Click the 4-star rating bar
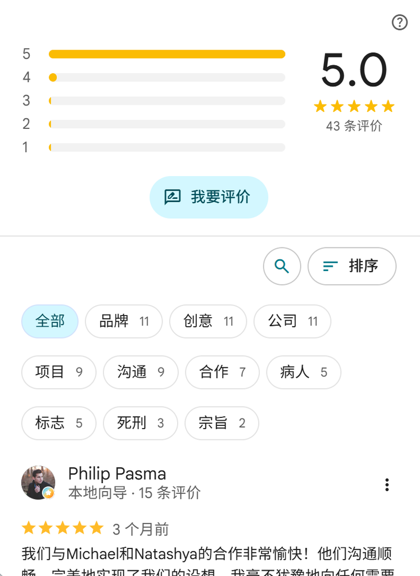Screen dimensions: 420x576 click(x=167, y=78)
